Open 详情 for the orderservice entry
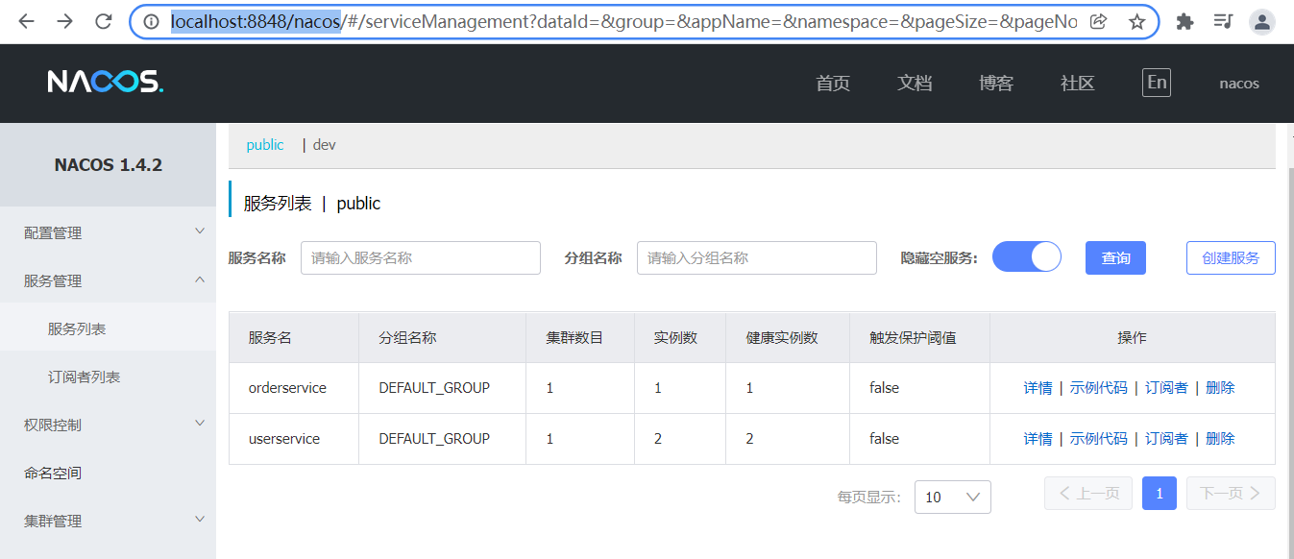The image size is (1294, 559). pos(1038,387)
